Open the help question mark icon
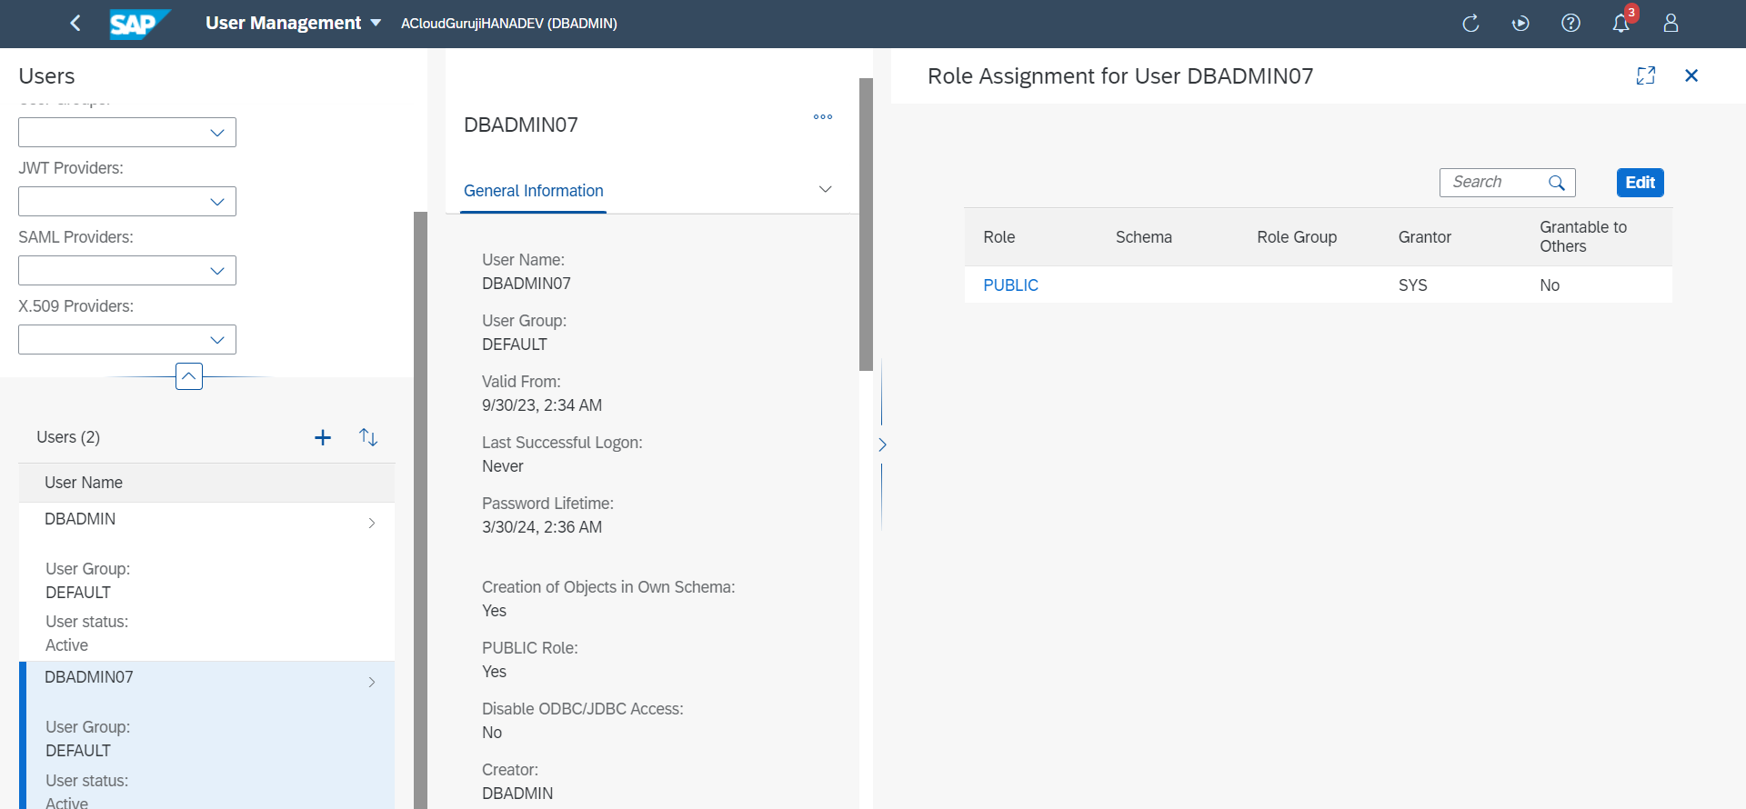Screen dimensions: 1746x809 1570,24
